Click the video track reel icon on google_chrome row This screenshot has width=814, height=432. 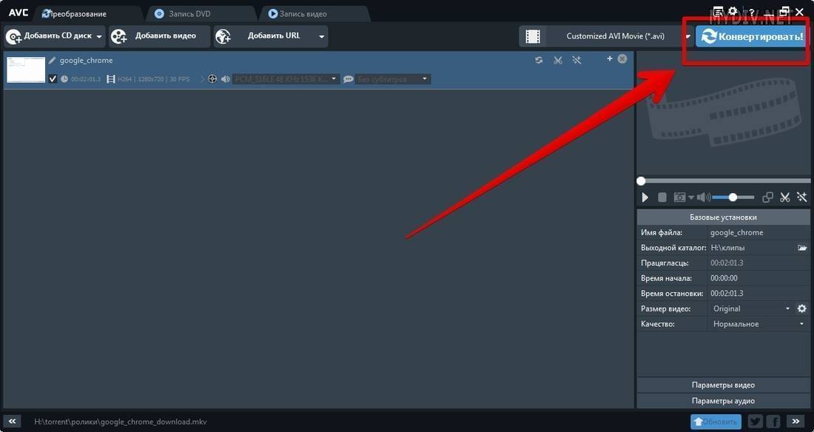[212, 79]
